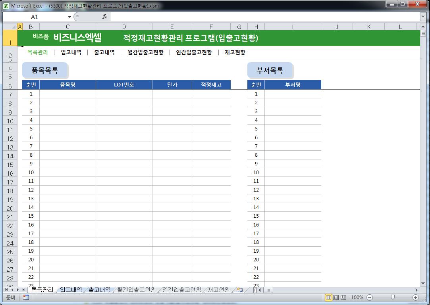The width and height of the screenshot is (430, 305).
Task: Click the Excel application icon in title bar
Action: tap(6, 6)
